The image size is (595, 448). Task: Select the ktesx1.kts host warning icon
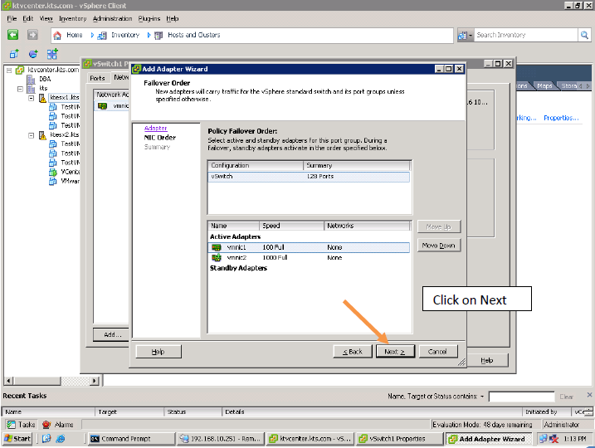click(x=42, y=98)
